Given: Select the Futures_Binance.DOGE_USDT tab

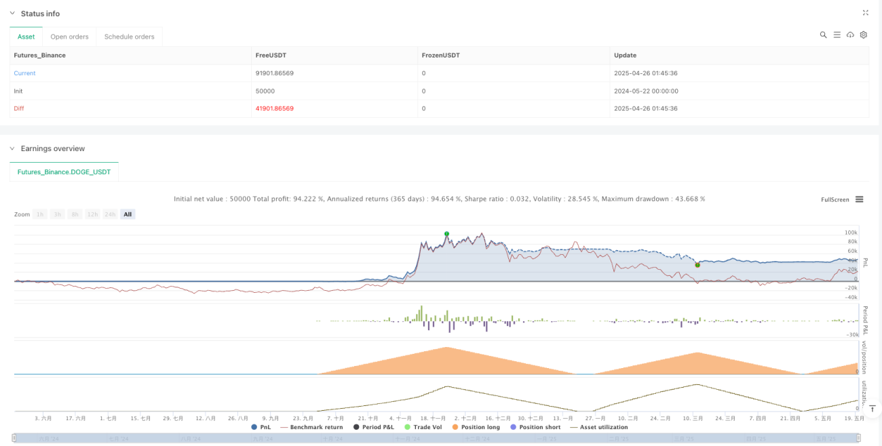Looking at the screenshot, I should (64, 172).
